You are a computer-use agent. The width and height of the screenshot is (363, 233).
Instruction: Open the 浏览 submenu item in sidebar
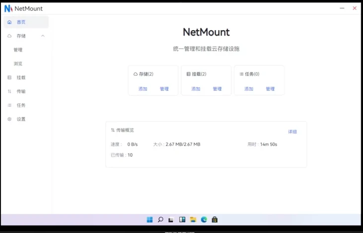[x=18, y=63]
